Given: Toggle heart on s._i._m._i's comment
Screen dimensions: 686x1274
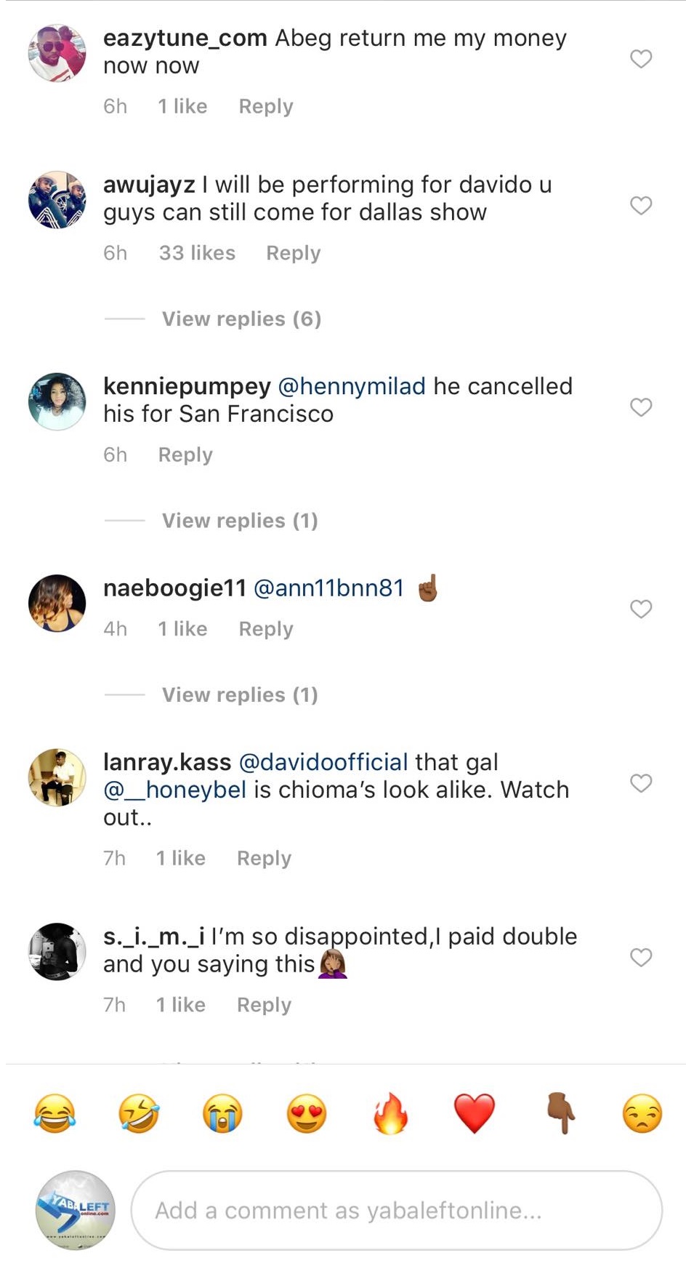Looking at the screenshot, I should tap(641, 957).
